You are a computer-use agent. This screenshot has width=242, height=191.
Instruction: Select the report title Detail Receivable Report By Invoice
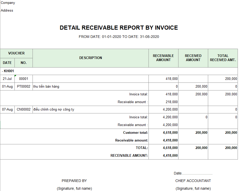click(x=119, y=28)
